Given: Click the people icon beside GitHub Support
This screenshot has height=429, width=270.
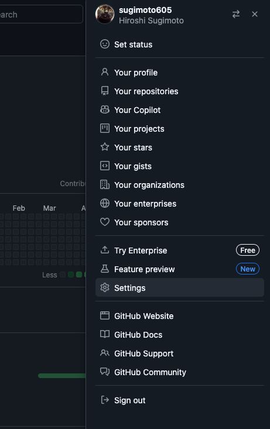Looking at the screenshot, I should tap(105, 353).
